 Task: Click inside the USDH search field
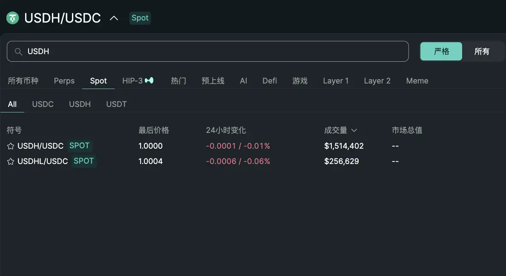tap(170, 51)
